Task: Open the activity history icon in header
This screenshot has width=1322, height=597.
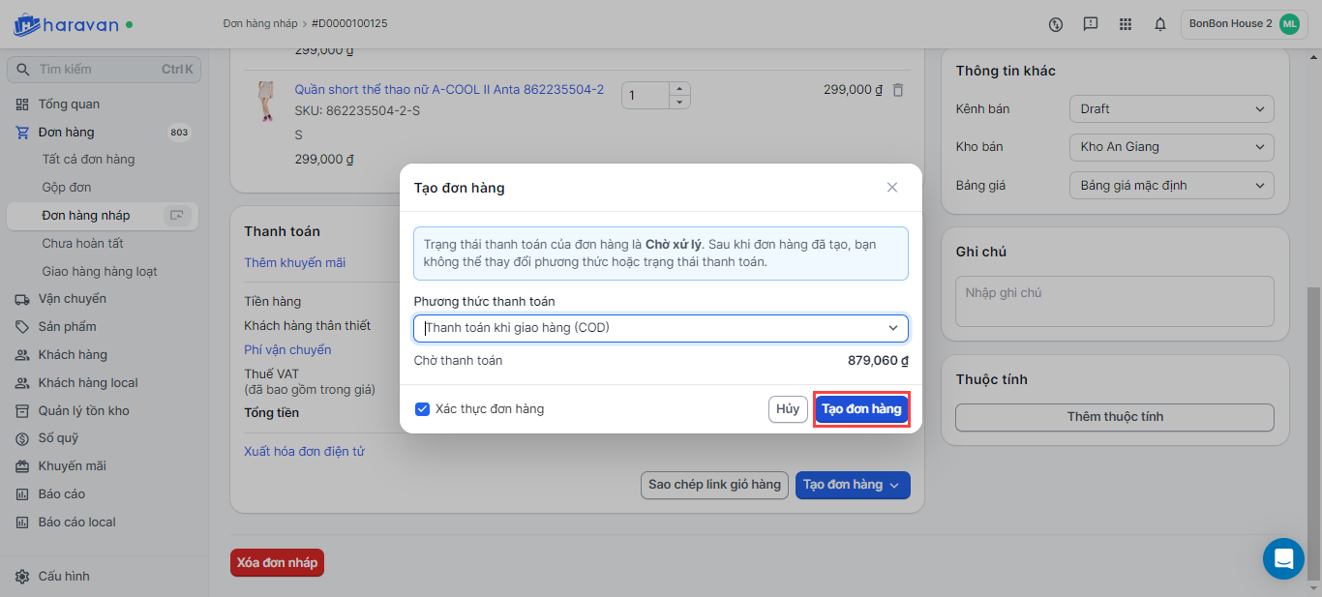Action: coord(1056,24)
